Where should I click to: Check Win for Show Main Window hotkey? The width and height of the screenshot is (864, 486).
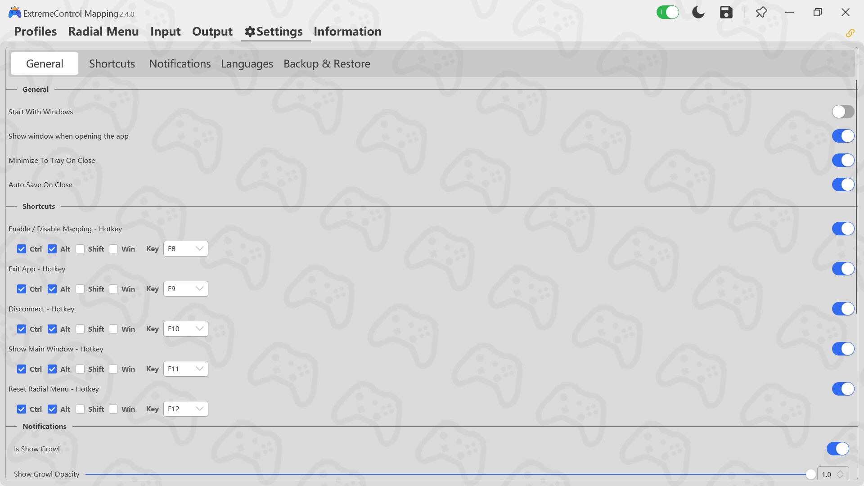tap(113, 369)
